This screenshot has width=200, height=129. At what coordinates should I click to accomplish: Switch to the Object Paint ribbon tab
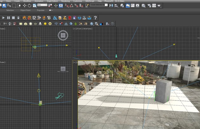coord(25,10)
